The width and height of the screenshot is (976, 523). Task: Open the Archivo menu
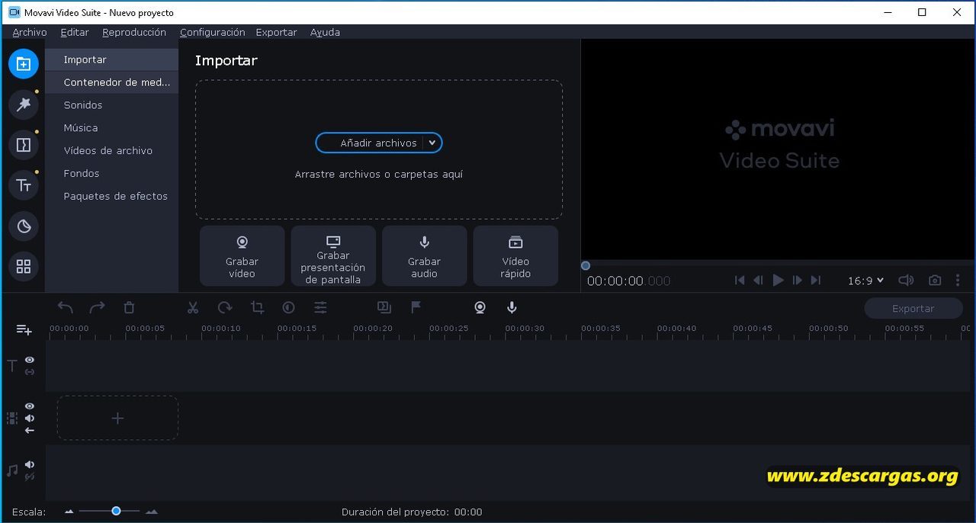[30, 32]
